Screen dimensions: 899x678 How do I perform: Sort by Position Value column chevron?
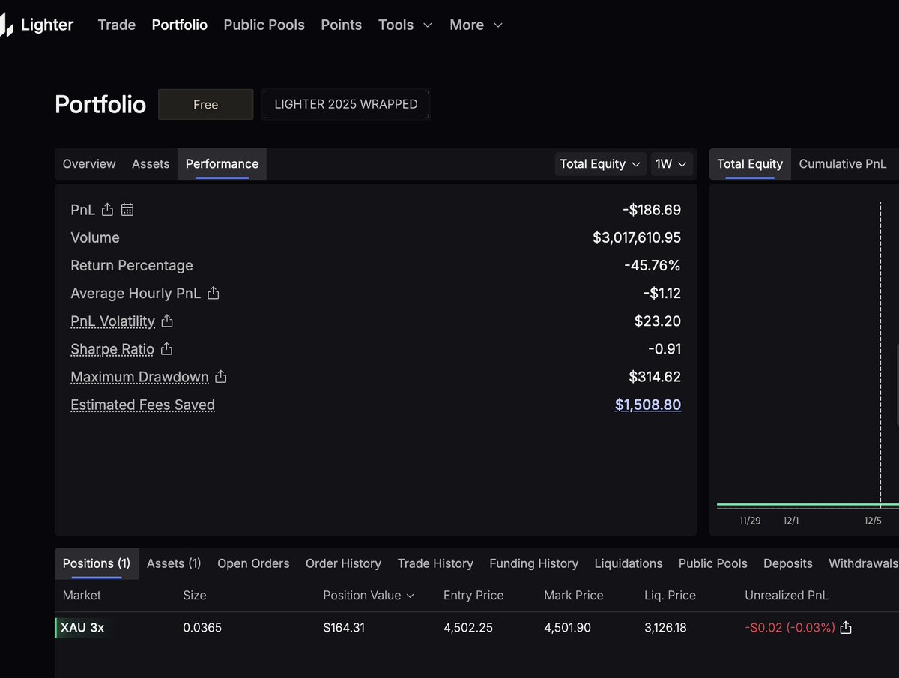click(x=410, y=596)
